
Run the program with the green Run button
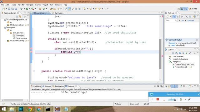coord(27,9)
